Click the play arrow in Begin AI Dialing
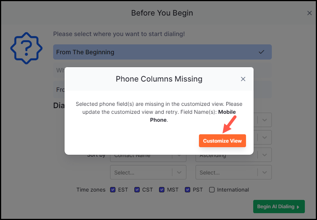317x220 pixels. pos(298,207)
